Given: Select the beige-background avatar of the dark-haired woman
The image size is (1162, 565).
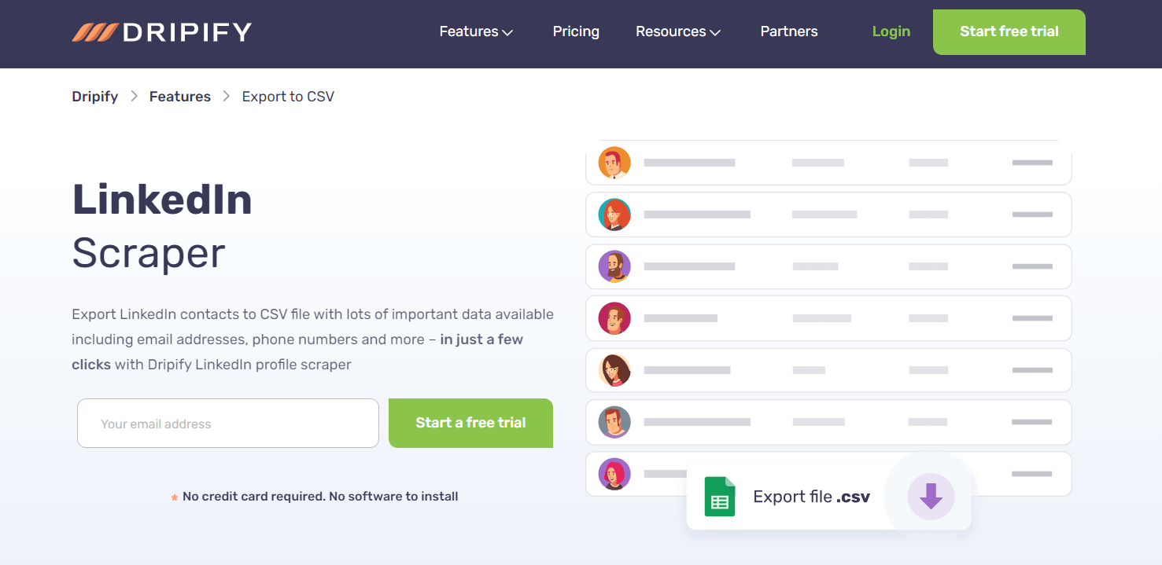Looking at the screenshot, I should click(x=614, y=370).
